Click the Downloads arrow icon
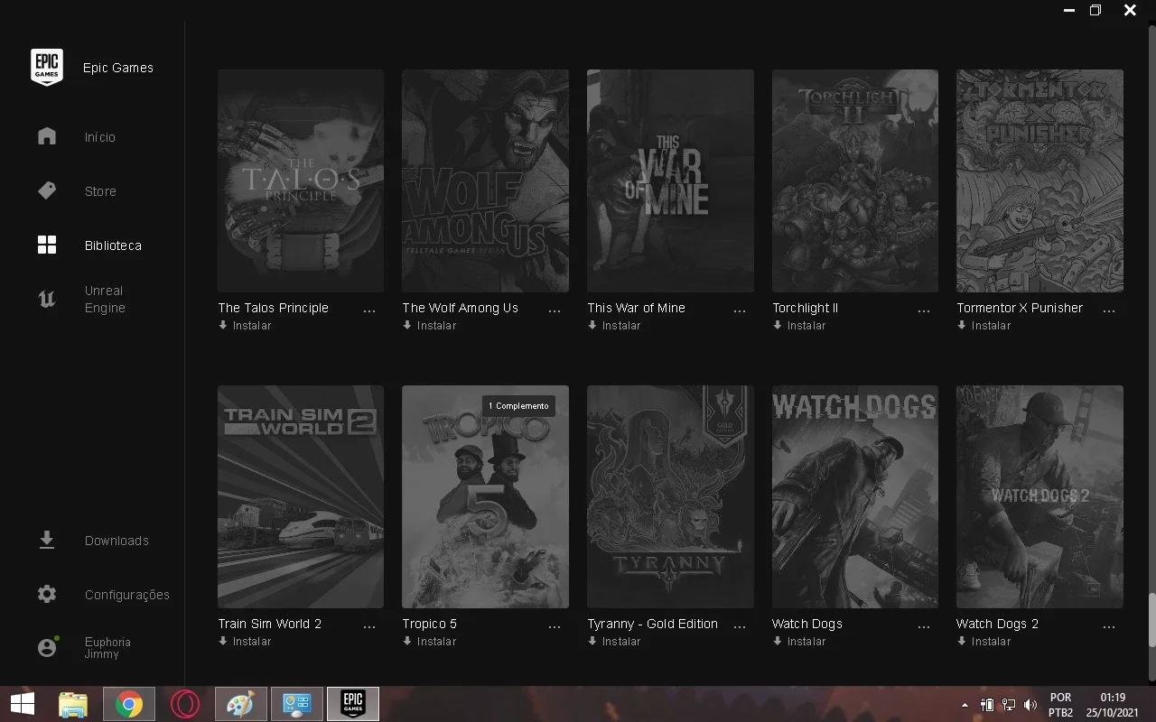The image size is (1156, 722). [x=47, y=540]
